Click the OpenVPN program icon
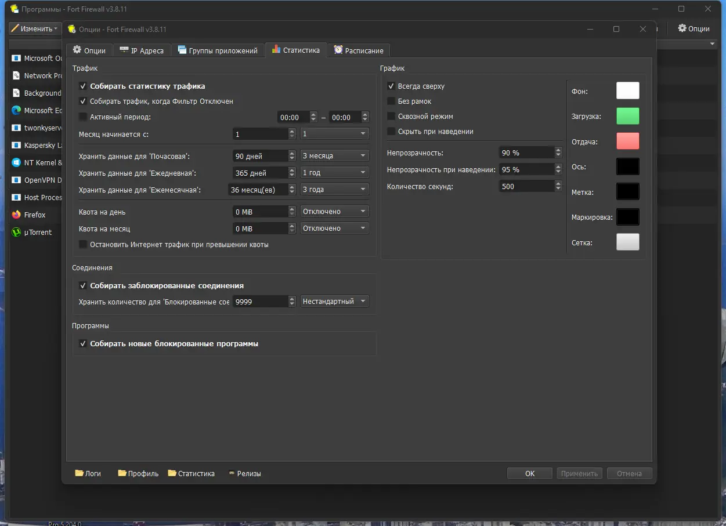The image size is (726, 526). click(x=16, y=180)
